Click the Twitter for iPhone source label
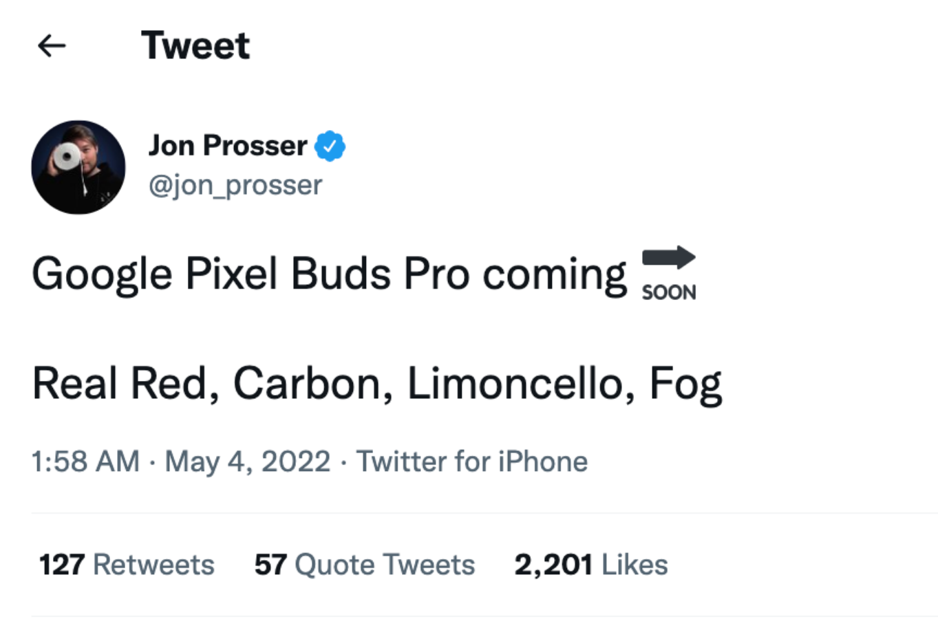 coord(471,461)
